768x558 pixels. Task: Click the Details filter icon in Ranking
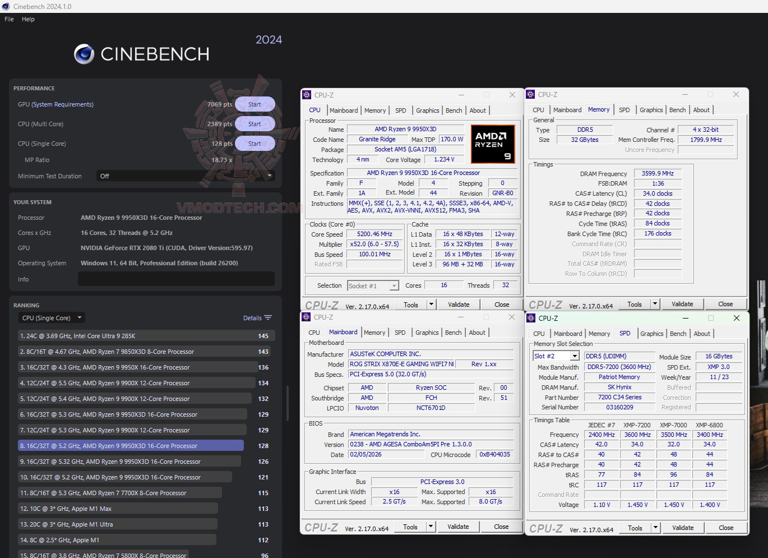tap(268, 318)
